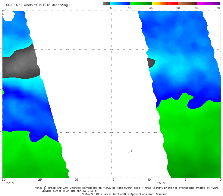Click the swath time label '20:00'
223x196 pixels.
pyautogui.click(x=10, y=183)
